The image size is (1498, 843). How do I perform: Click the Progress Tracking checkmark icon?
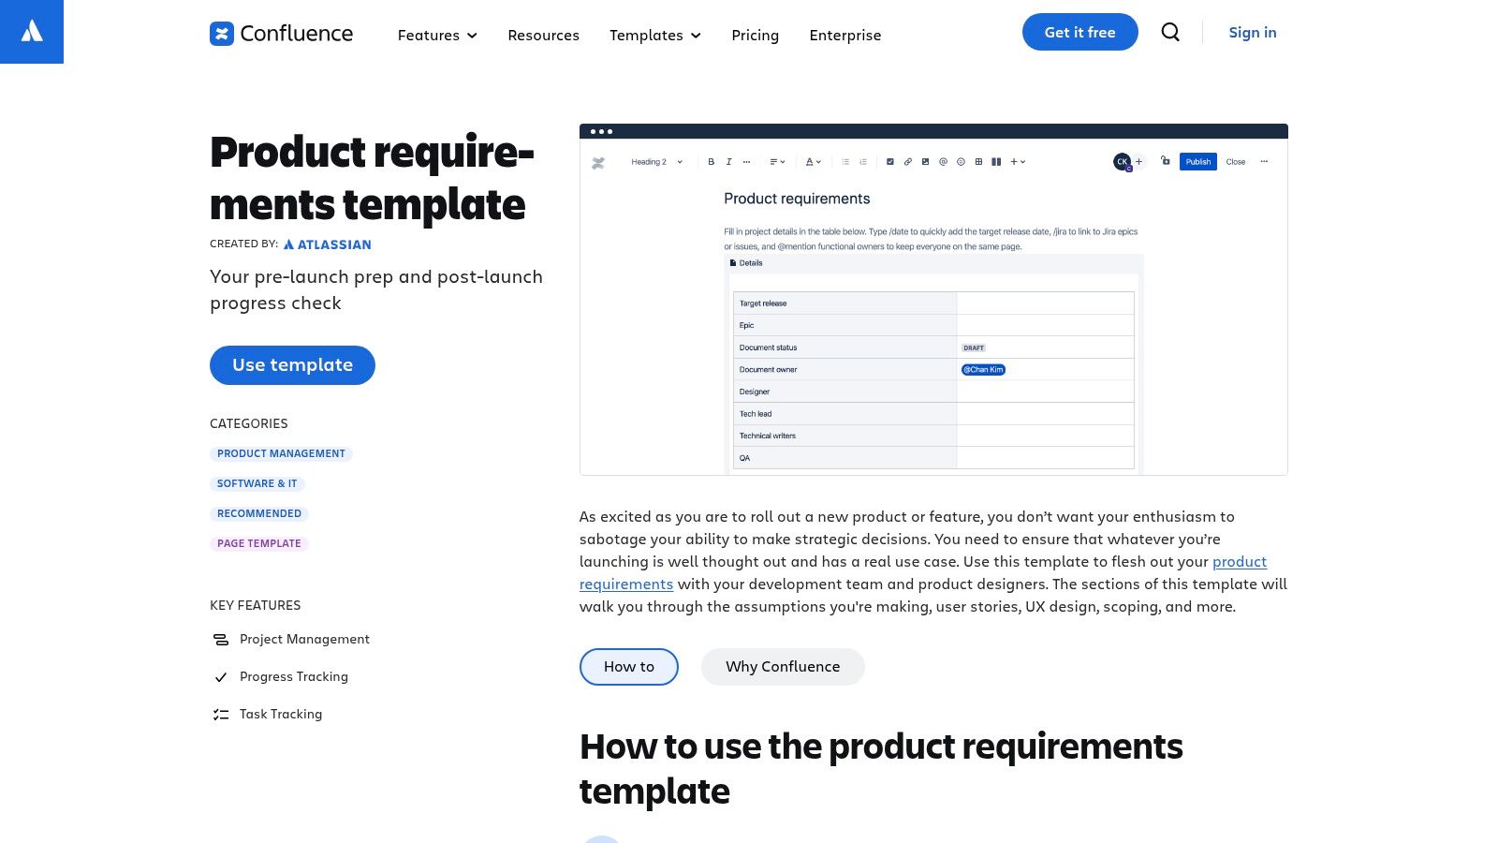[221, 677]
